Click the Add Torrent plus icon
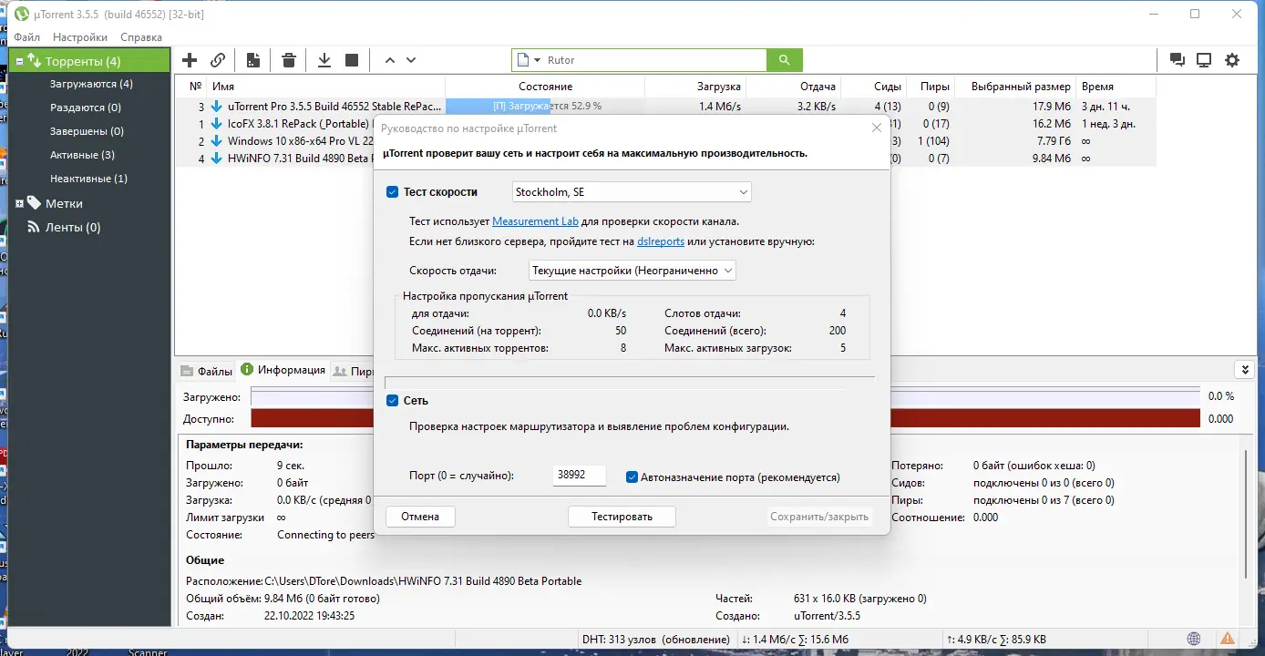The height and width of the screenshot is (656, 1265). (190, 60)
